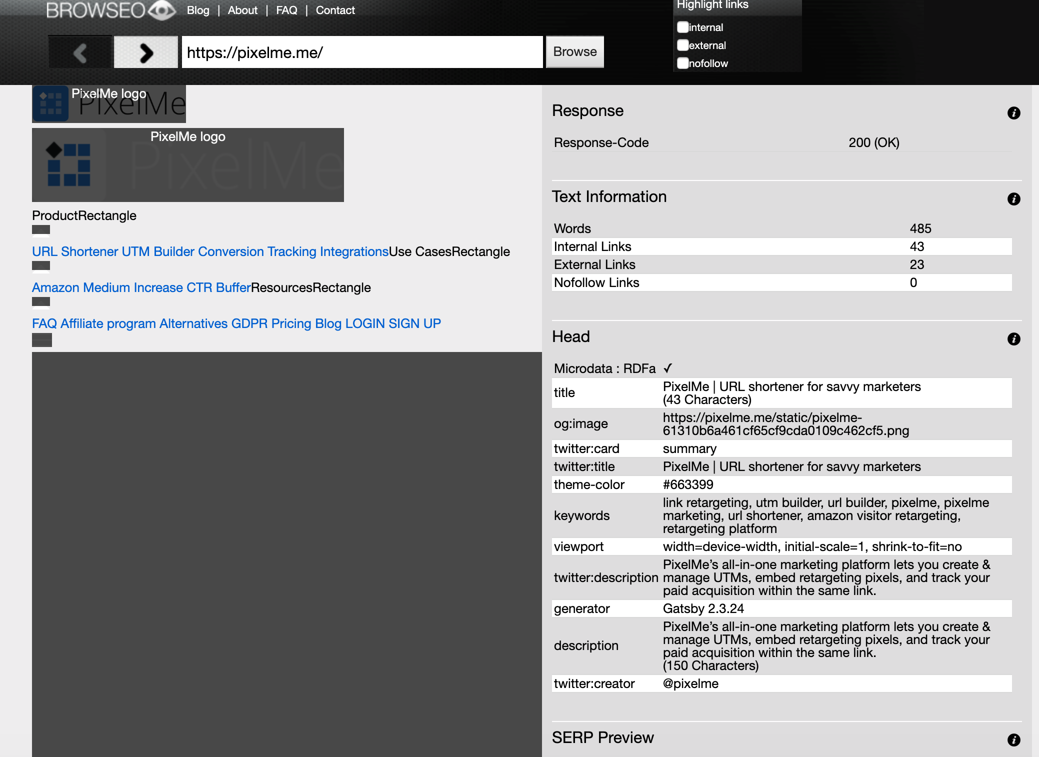The width and height of the screenshot is (1039, 757).
Task: Enable the external links highlight checkbox
Action: click(683, 45)
